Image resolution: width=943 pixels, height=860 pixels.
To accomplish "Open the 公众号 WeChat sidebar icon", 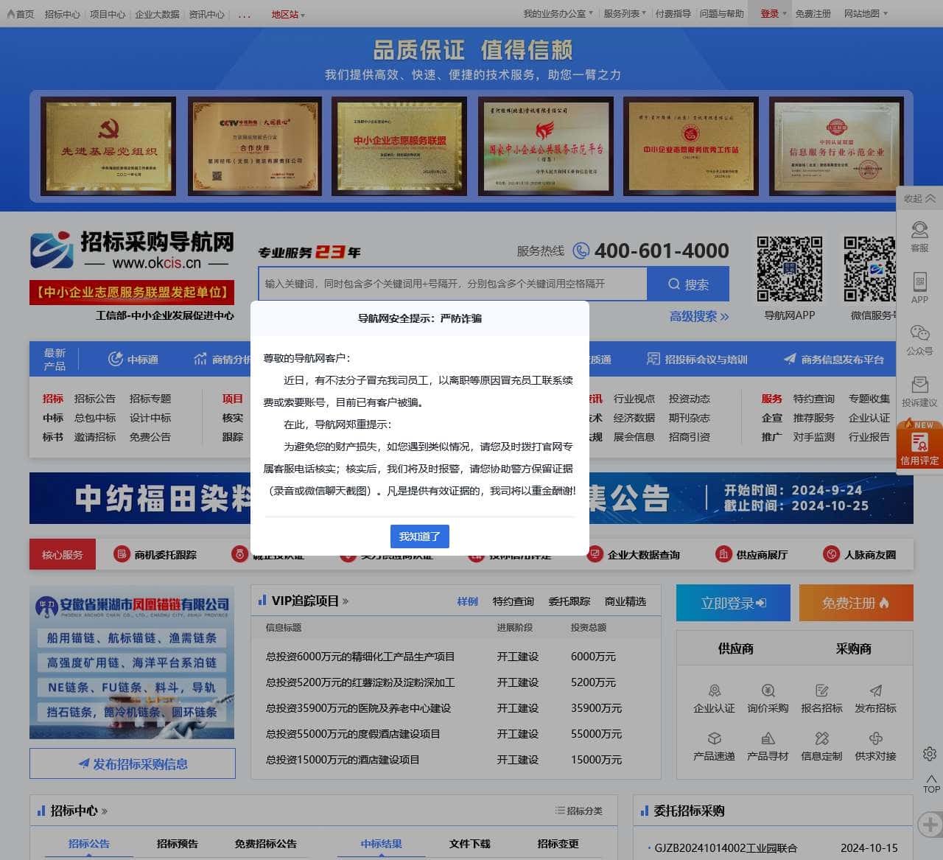I will pos(919,340).
